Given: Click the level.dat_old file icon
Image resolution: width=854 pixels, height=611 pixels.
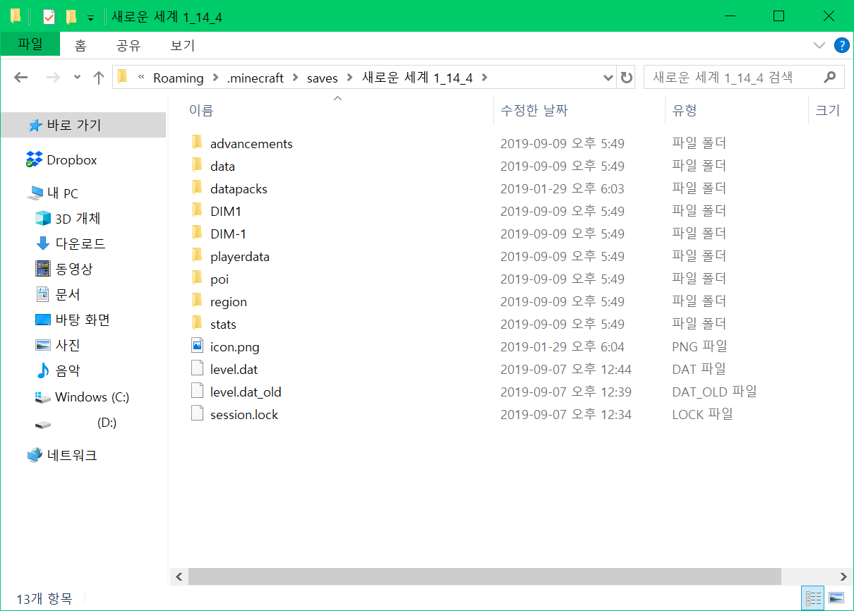Looking at the screenshot, I should coord(197,392).
